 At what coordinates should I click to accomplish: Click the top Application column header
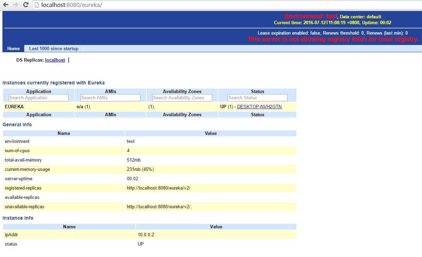click(x=39, y=91)
